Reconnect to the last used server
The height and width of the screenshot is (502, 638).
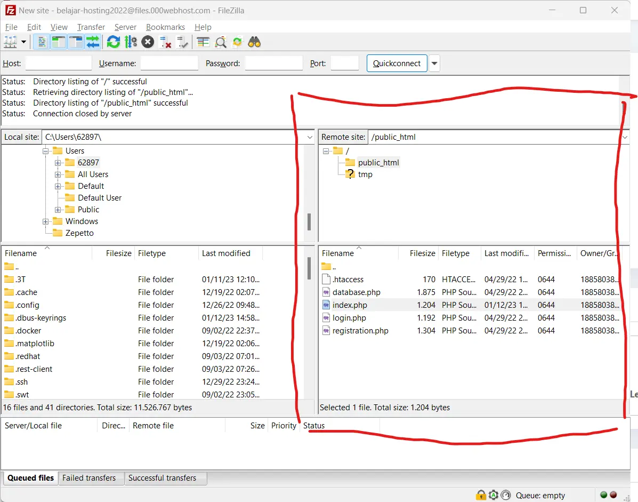tap(182, 42)
